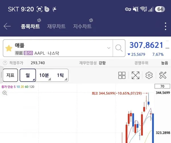Screen dimensions: 171x143
Task: Select the 1틱 tick interval button
Action: pyautogui.click(x=60, y=75)
